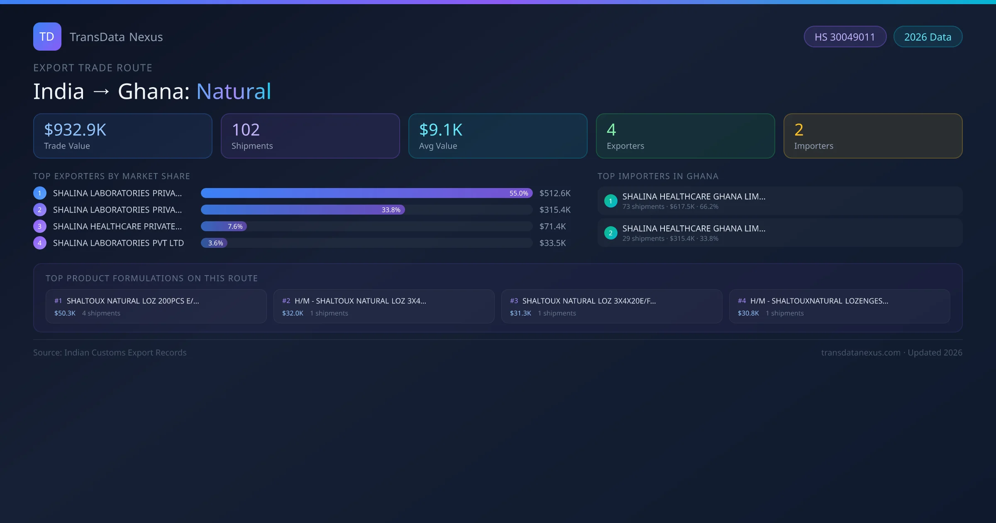Open the 4 Exporters card

pos(685,136)
